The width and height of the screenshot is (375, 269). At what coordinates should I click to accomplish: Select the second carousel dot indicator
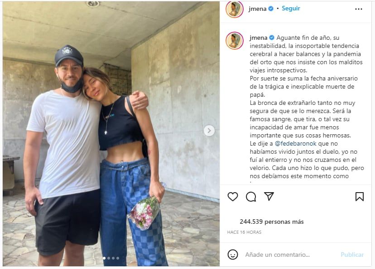click(x=109, y=258)
